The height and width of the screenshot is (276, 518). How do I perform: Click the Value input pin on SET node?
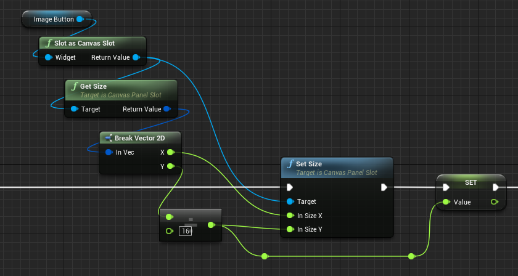click(446, 201)
